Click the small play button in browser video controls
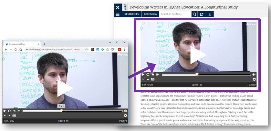 (x=5, y=111)
